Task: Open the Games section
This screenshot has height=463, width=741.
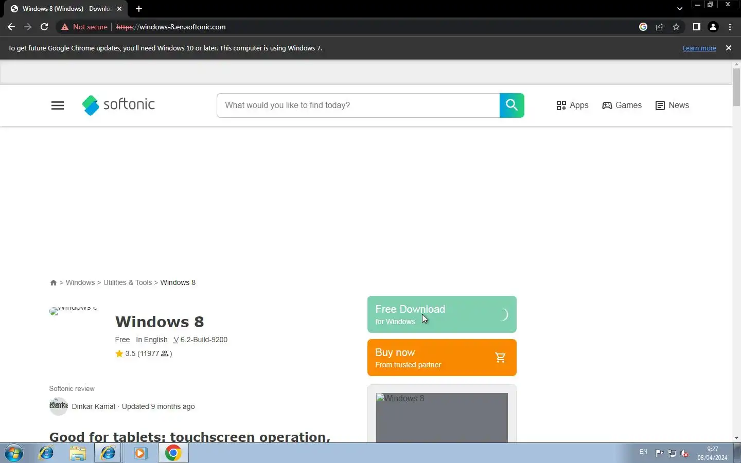Action: 622,105
